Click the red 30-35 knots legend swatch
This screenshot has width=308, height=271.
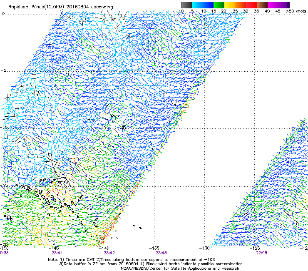(x=251, y=5)
